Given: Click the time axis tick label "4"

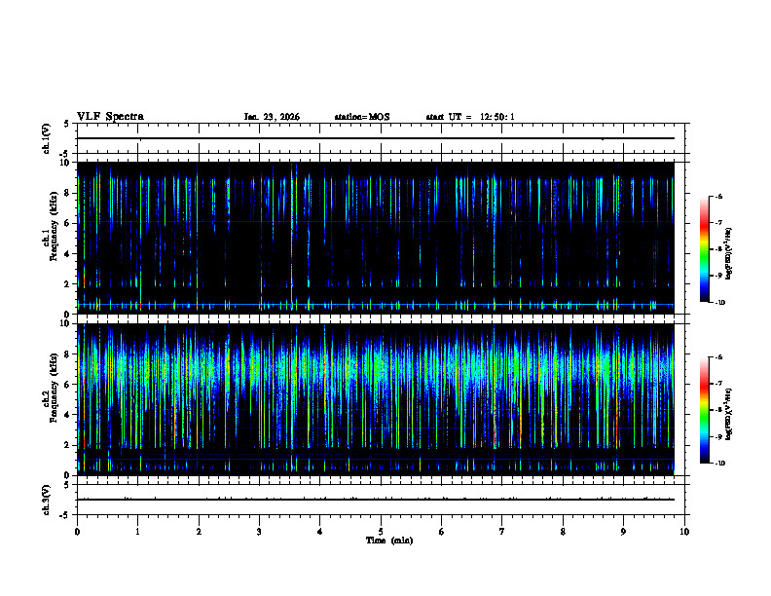Looking at the screenshot, I should pos(320,532).
